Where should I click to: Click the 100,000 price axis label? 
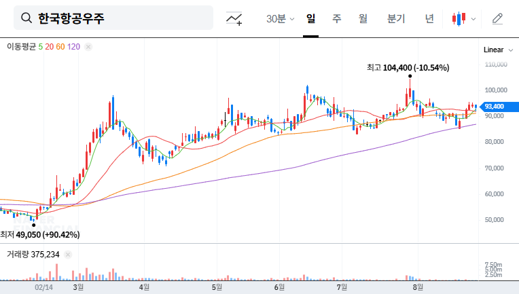(x=496, y=90)
